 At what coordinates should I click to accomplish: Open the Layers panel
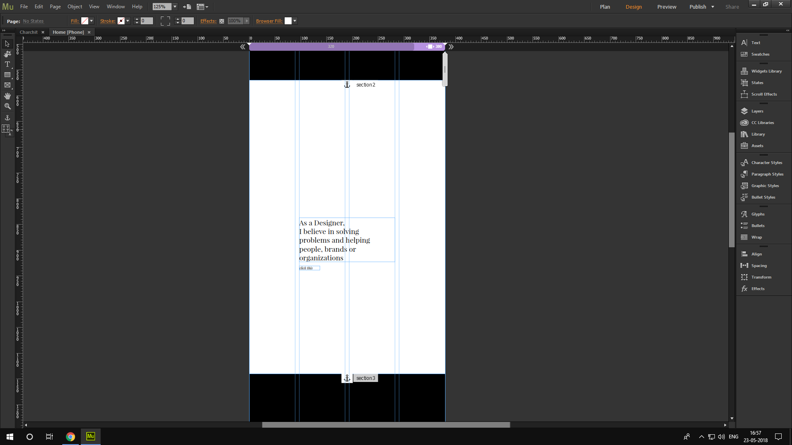coord(758,111)
